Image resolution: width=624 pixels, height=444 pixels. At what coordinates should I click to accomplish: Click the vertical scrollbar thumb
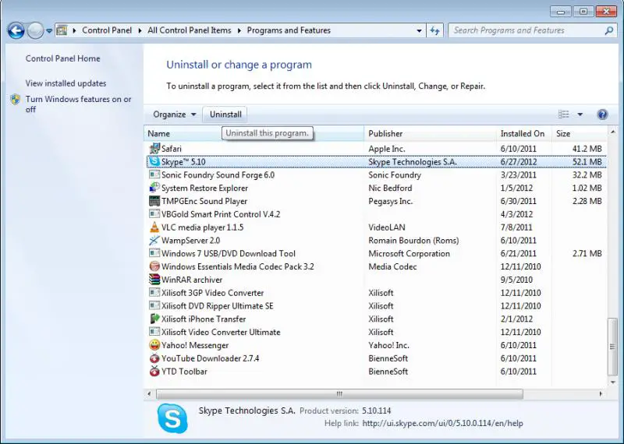[612, 347]
